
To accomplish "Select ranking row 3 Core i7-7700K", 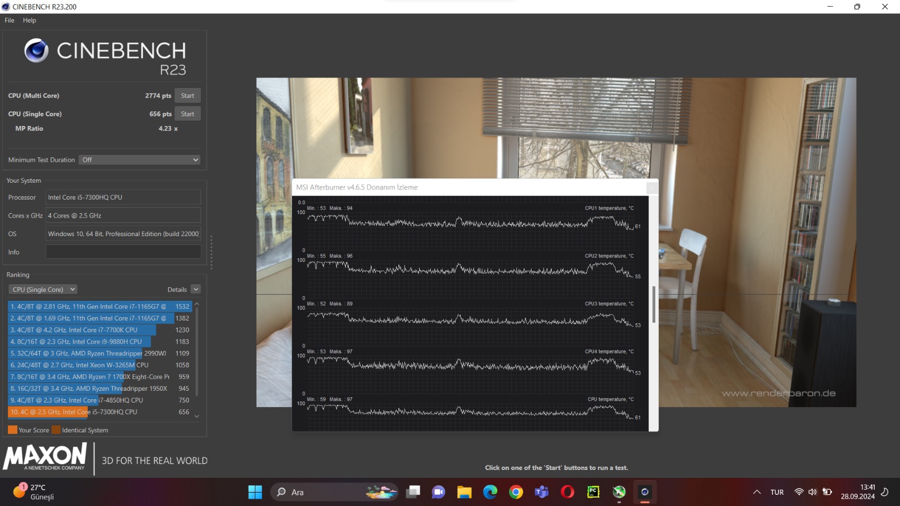I will point(100,330).
